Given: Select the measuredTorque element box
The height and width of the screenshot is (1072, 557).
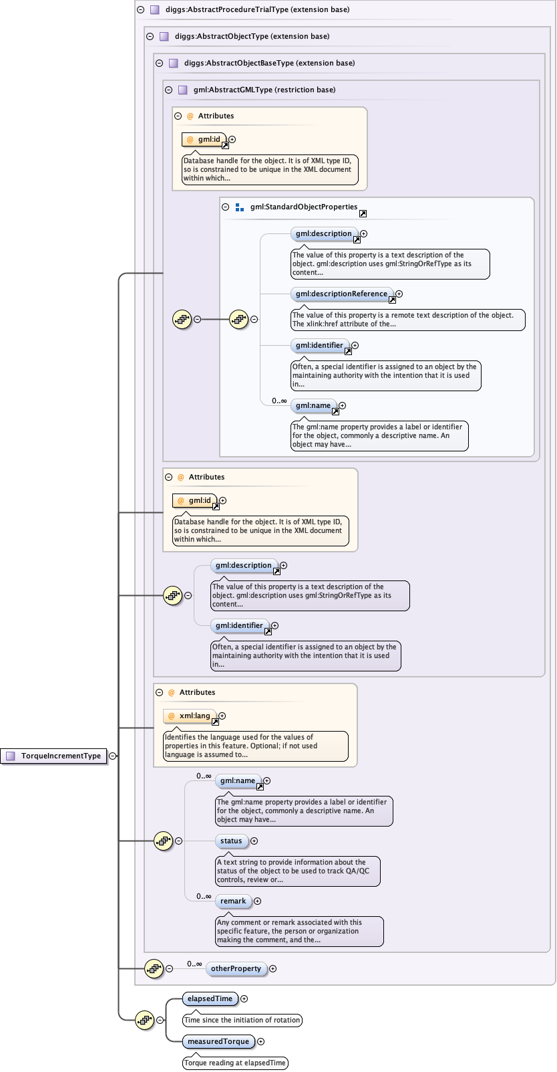Looking at the screenshot, I should 218,1042.
